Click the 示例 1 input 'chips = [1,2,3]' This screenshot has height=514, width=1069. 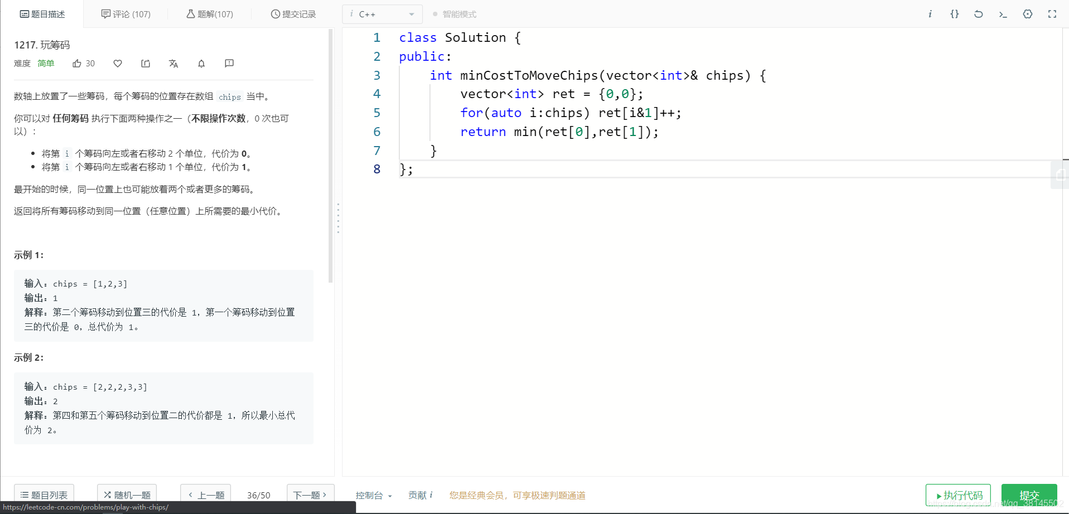pyautogui.click(x=90, y=284)
